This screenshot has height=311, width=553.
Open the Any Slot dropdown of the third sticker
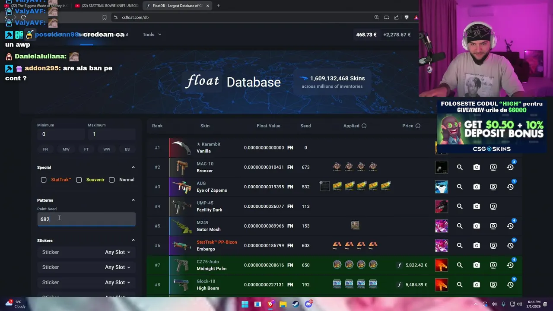tap(118, 282)
